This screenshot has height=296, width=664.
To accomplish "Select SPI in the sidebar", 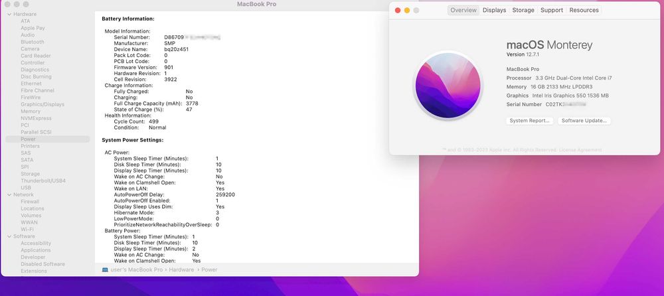I will coord(25,167).
